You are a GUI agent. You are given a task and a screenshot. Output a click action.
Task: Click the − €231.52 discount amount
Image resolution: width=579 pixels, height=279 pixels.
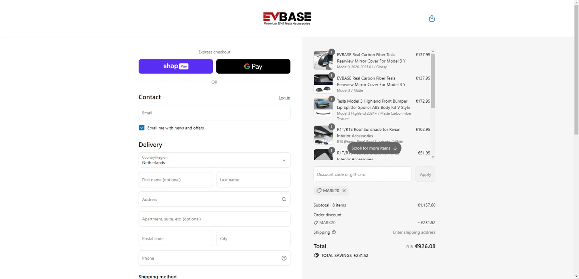pyautogui.click(x=426, y=223)
